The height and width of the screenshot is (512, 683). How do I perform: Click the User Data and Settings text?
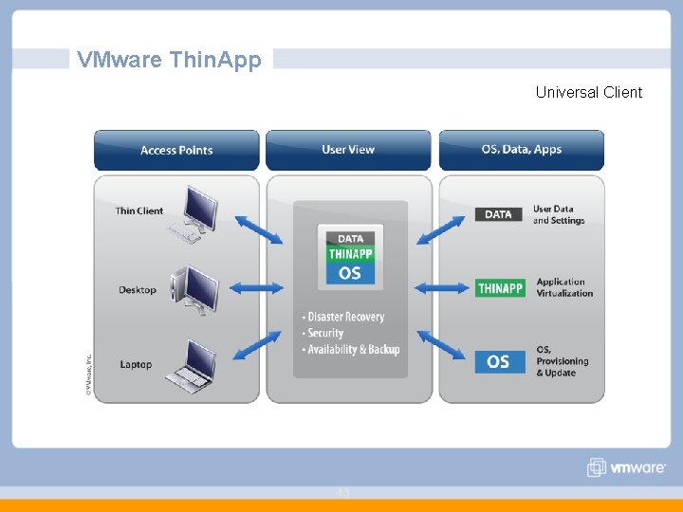(x=559, y=214)
